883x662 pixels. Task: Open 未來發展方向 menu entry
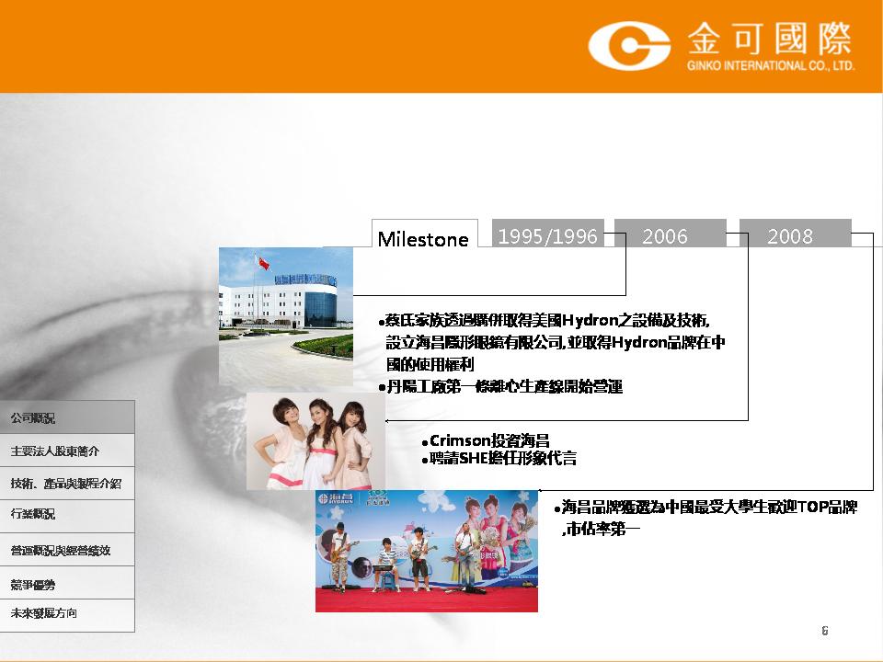coord(67,615)
